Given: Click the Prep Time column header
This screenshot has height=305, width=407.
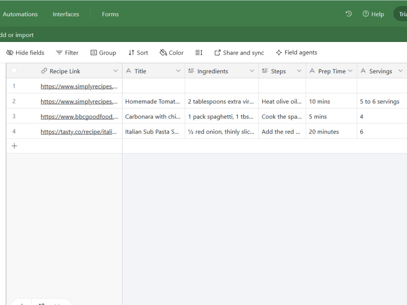Looking at the screenshot, I should pyautogui.click(x=331, y=71).
